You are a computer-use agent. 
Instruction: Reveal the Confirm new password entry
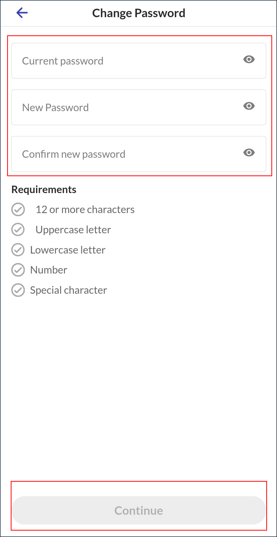coord(249,153)
